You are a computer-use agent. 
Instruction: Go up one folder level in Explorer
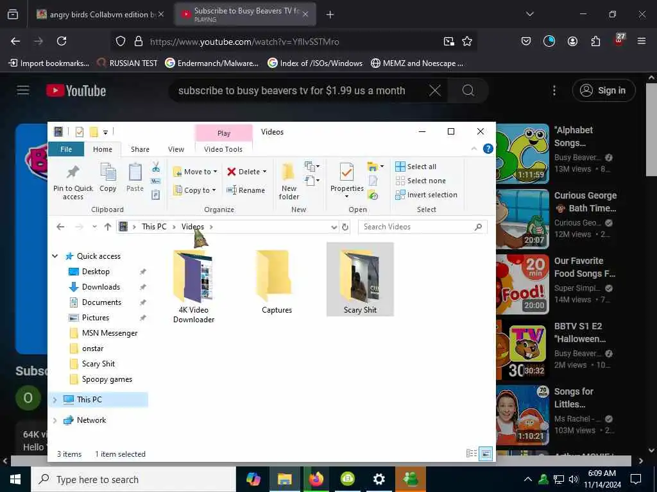(x=108, y=227)
